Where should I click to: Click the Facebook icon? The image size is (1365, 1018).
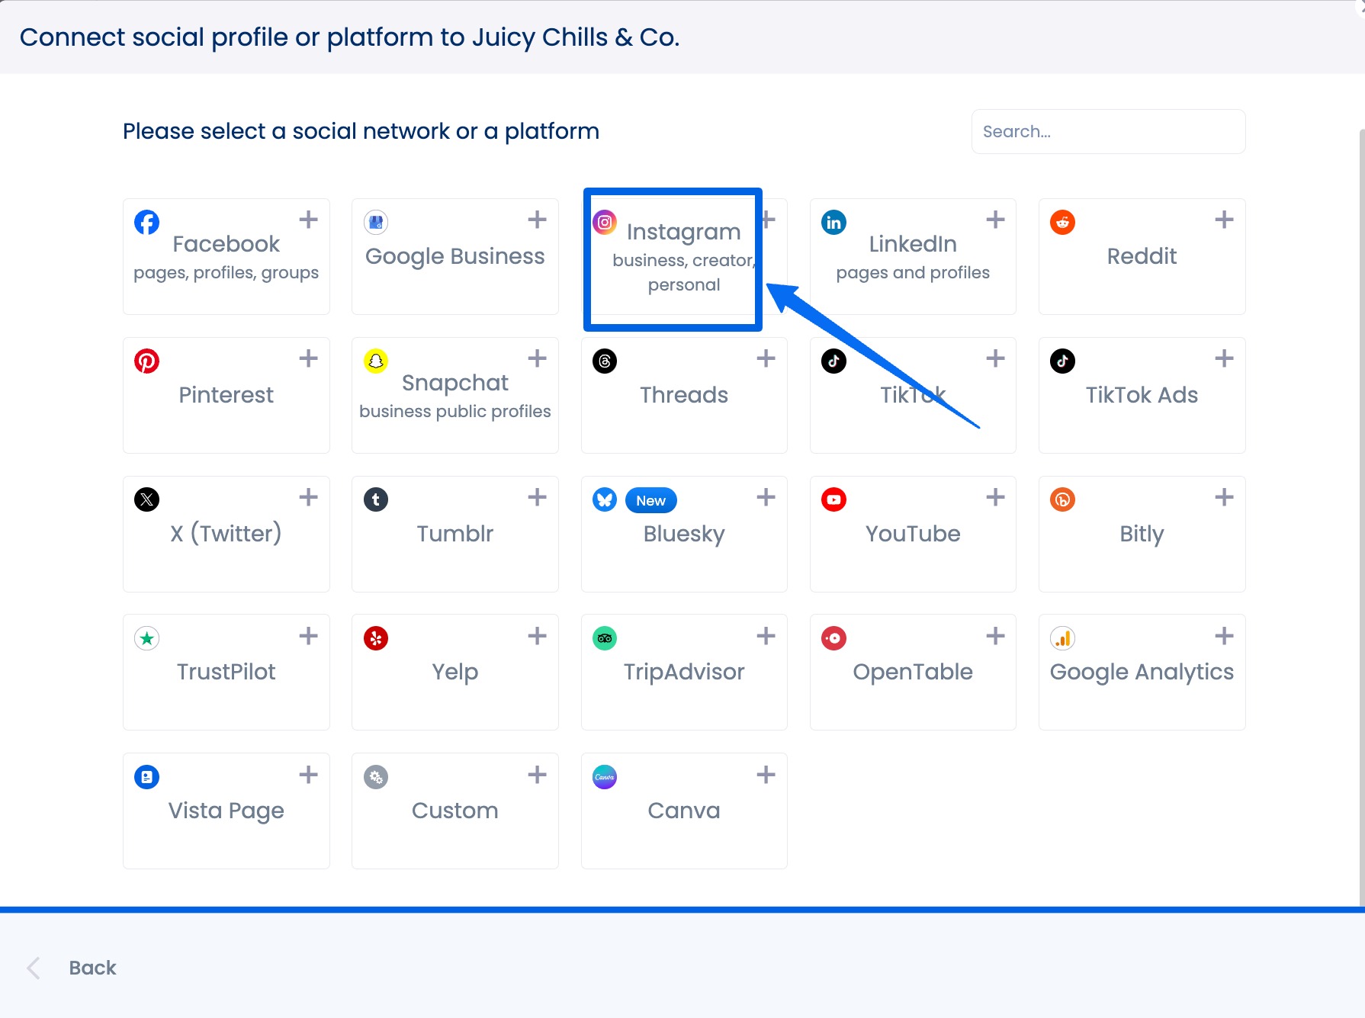coord(146,222)
